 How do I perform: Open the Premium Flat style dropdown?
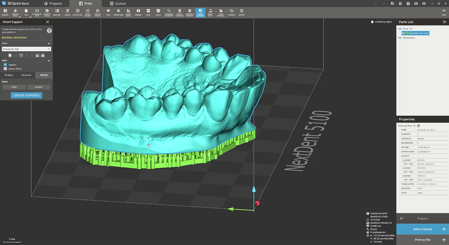[49, 49]
